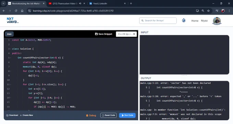Select the 'max' snippet name tab

click(x=9, y=34)
